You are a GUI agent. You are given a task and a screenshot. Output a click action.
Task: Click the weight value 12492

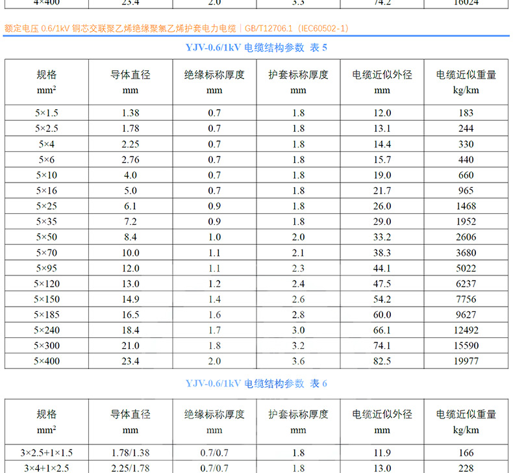click(466, 330)
